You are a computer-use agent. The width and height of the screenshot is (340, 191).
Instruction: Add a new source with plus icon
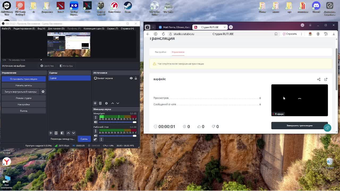95,103
